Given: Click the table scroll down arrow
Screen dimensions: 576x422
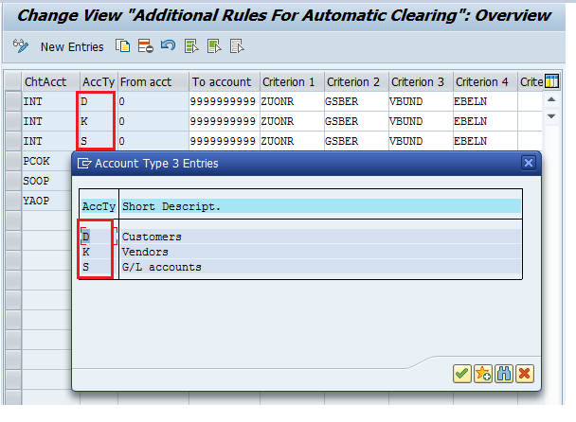Looking at the screenshot, I should pos(551,116).
